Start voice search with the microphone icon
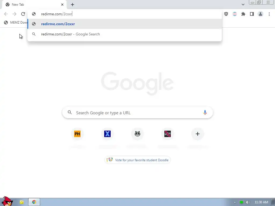275x206 pixels. (205, 112)
